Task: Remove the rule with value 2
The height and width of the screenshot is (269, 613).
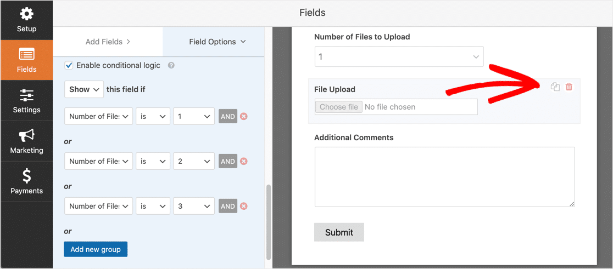Action: click(244, 161)
